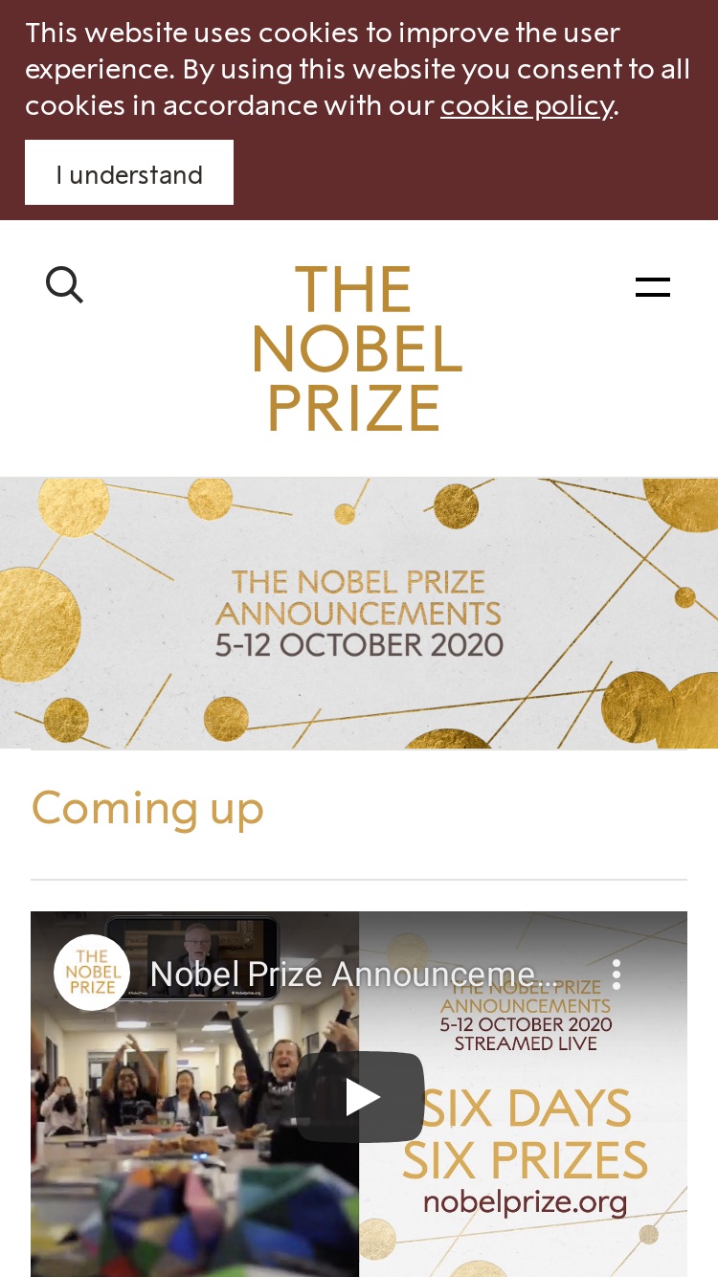Click STREAMED LIVE caption in the video
Screen dimensions: 718x1277
[x=526, y=1043]
